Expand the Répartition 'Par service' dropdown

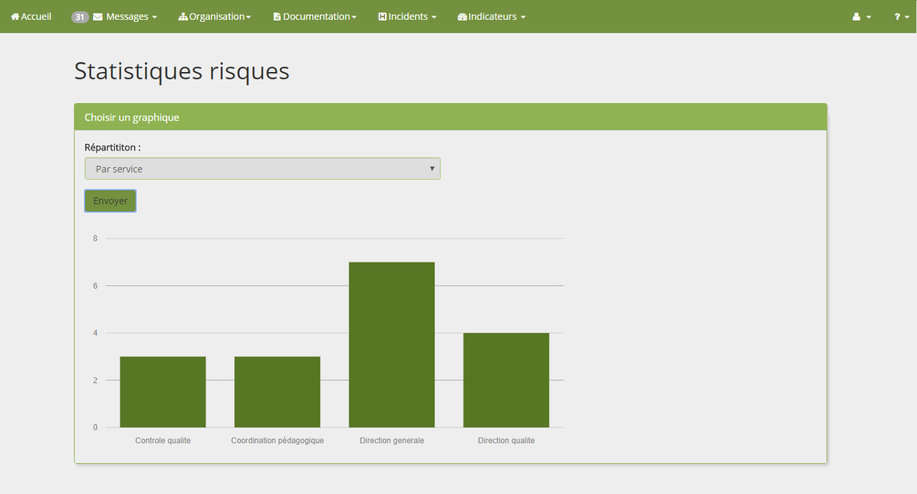click(x=262, y=169)
